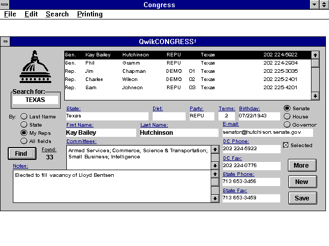Click the results list scroll-up arrow
Image resolution: width=329 pixels, height=246 pixels.
315,55
